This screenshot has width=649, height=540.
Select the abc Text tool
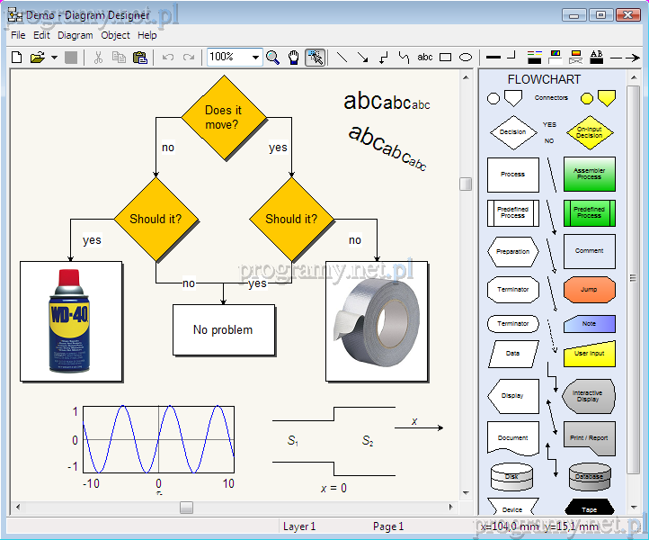pos(425,58)
